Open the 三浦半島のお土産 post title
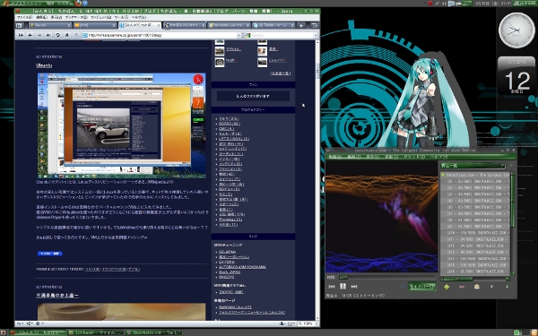 [57, 295]
